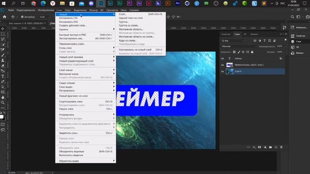
Task: Open Photoshop from Windows taskbar
Action: (x=101, y=3)
